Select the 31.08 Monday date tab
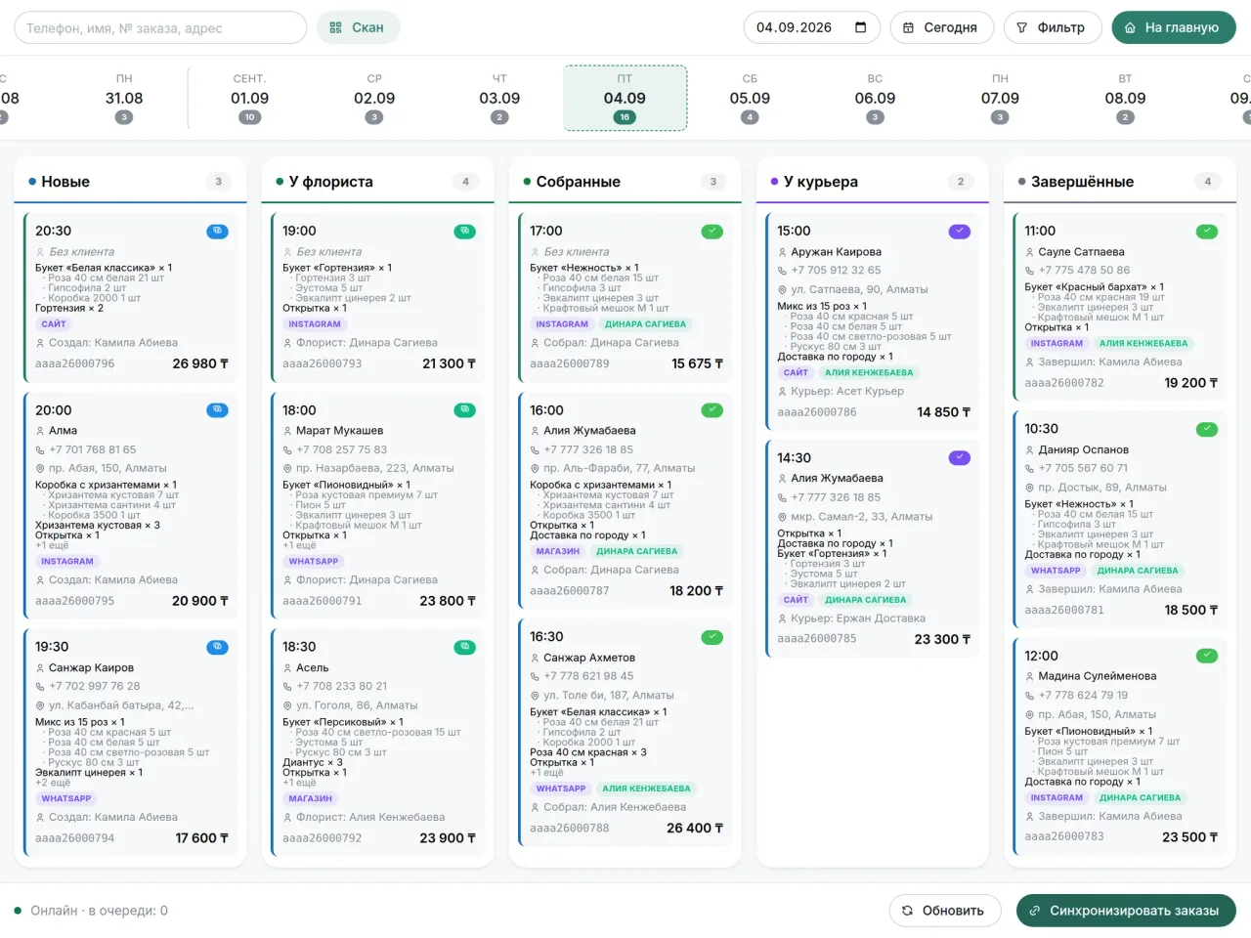This screenshot has height=938, width=1251. pyautogui.click(x=124, y=98)
